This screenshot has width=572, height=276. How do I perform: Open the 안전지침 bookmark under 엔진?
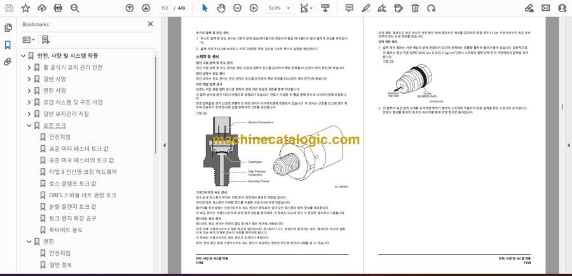(60, 253)
